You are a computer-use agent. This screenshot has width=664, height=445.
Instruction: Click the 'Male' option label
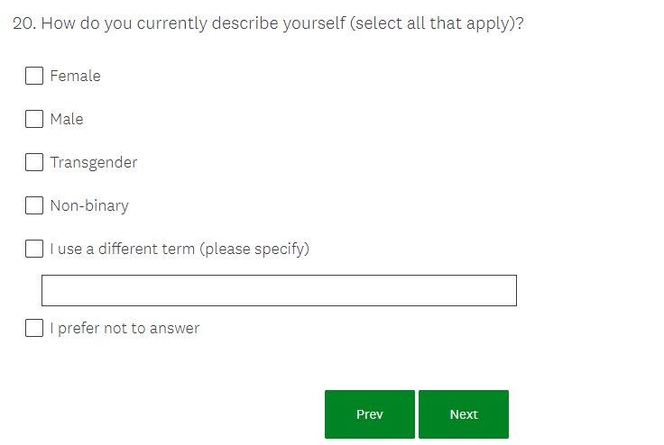(67, 119)
